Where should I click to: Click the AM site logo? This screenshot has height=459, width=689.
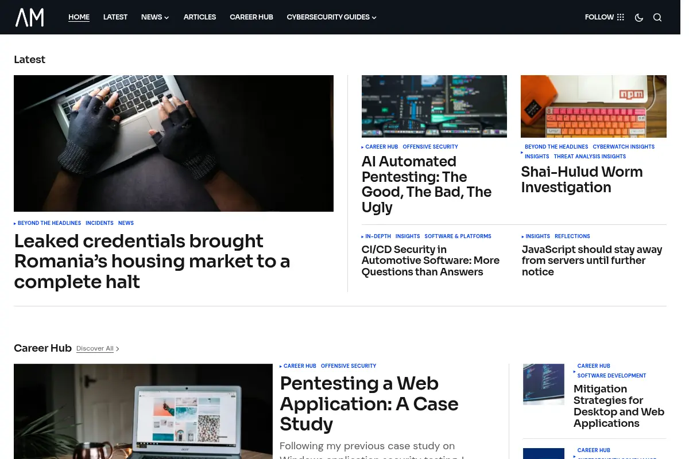coord(30,17)
